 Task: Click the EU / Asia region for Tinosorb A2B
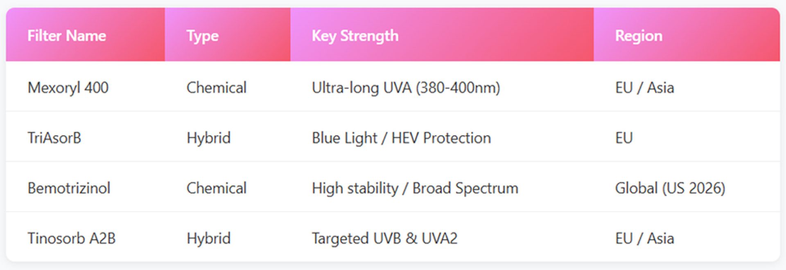click(644, 238)
